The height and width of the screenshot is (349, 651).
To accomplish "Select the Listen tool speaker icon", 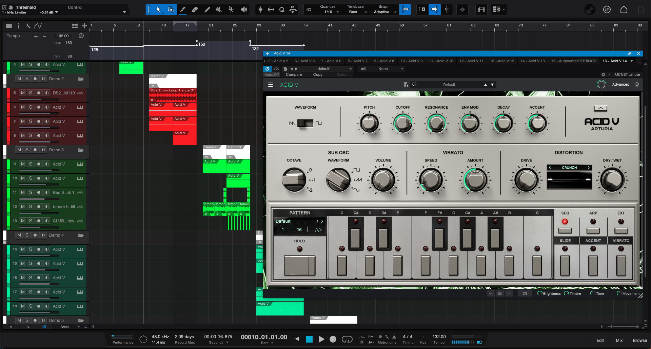I will click(x=243, y=9).
